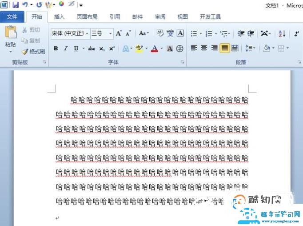
Task: Expand underline style dropdown arrow
Action: [x=84, y=48]
